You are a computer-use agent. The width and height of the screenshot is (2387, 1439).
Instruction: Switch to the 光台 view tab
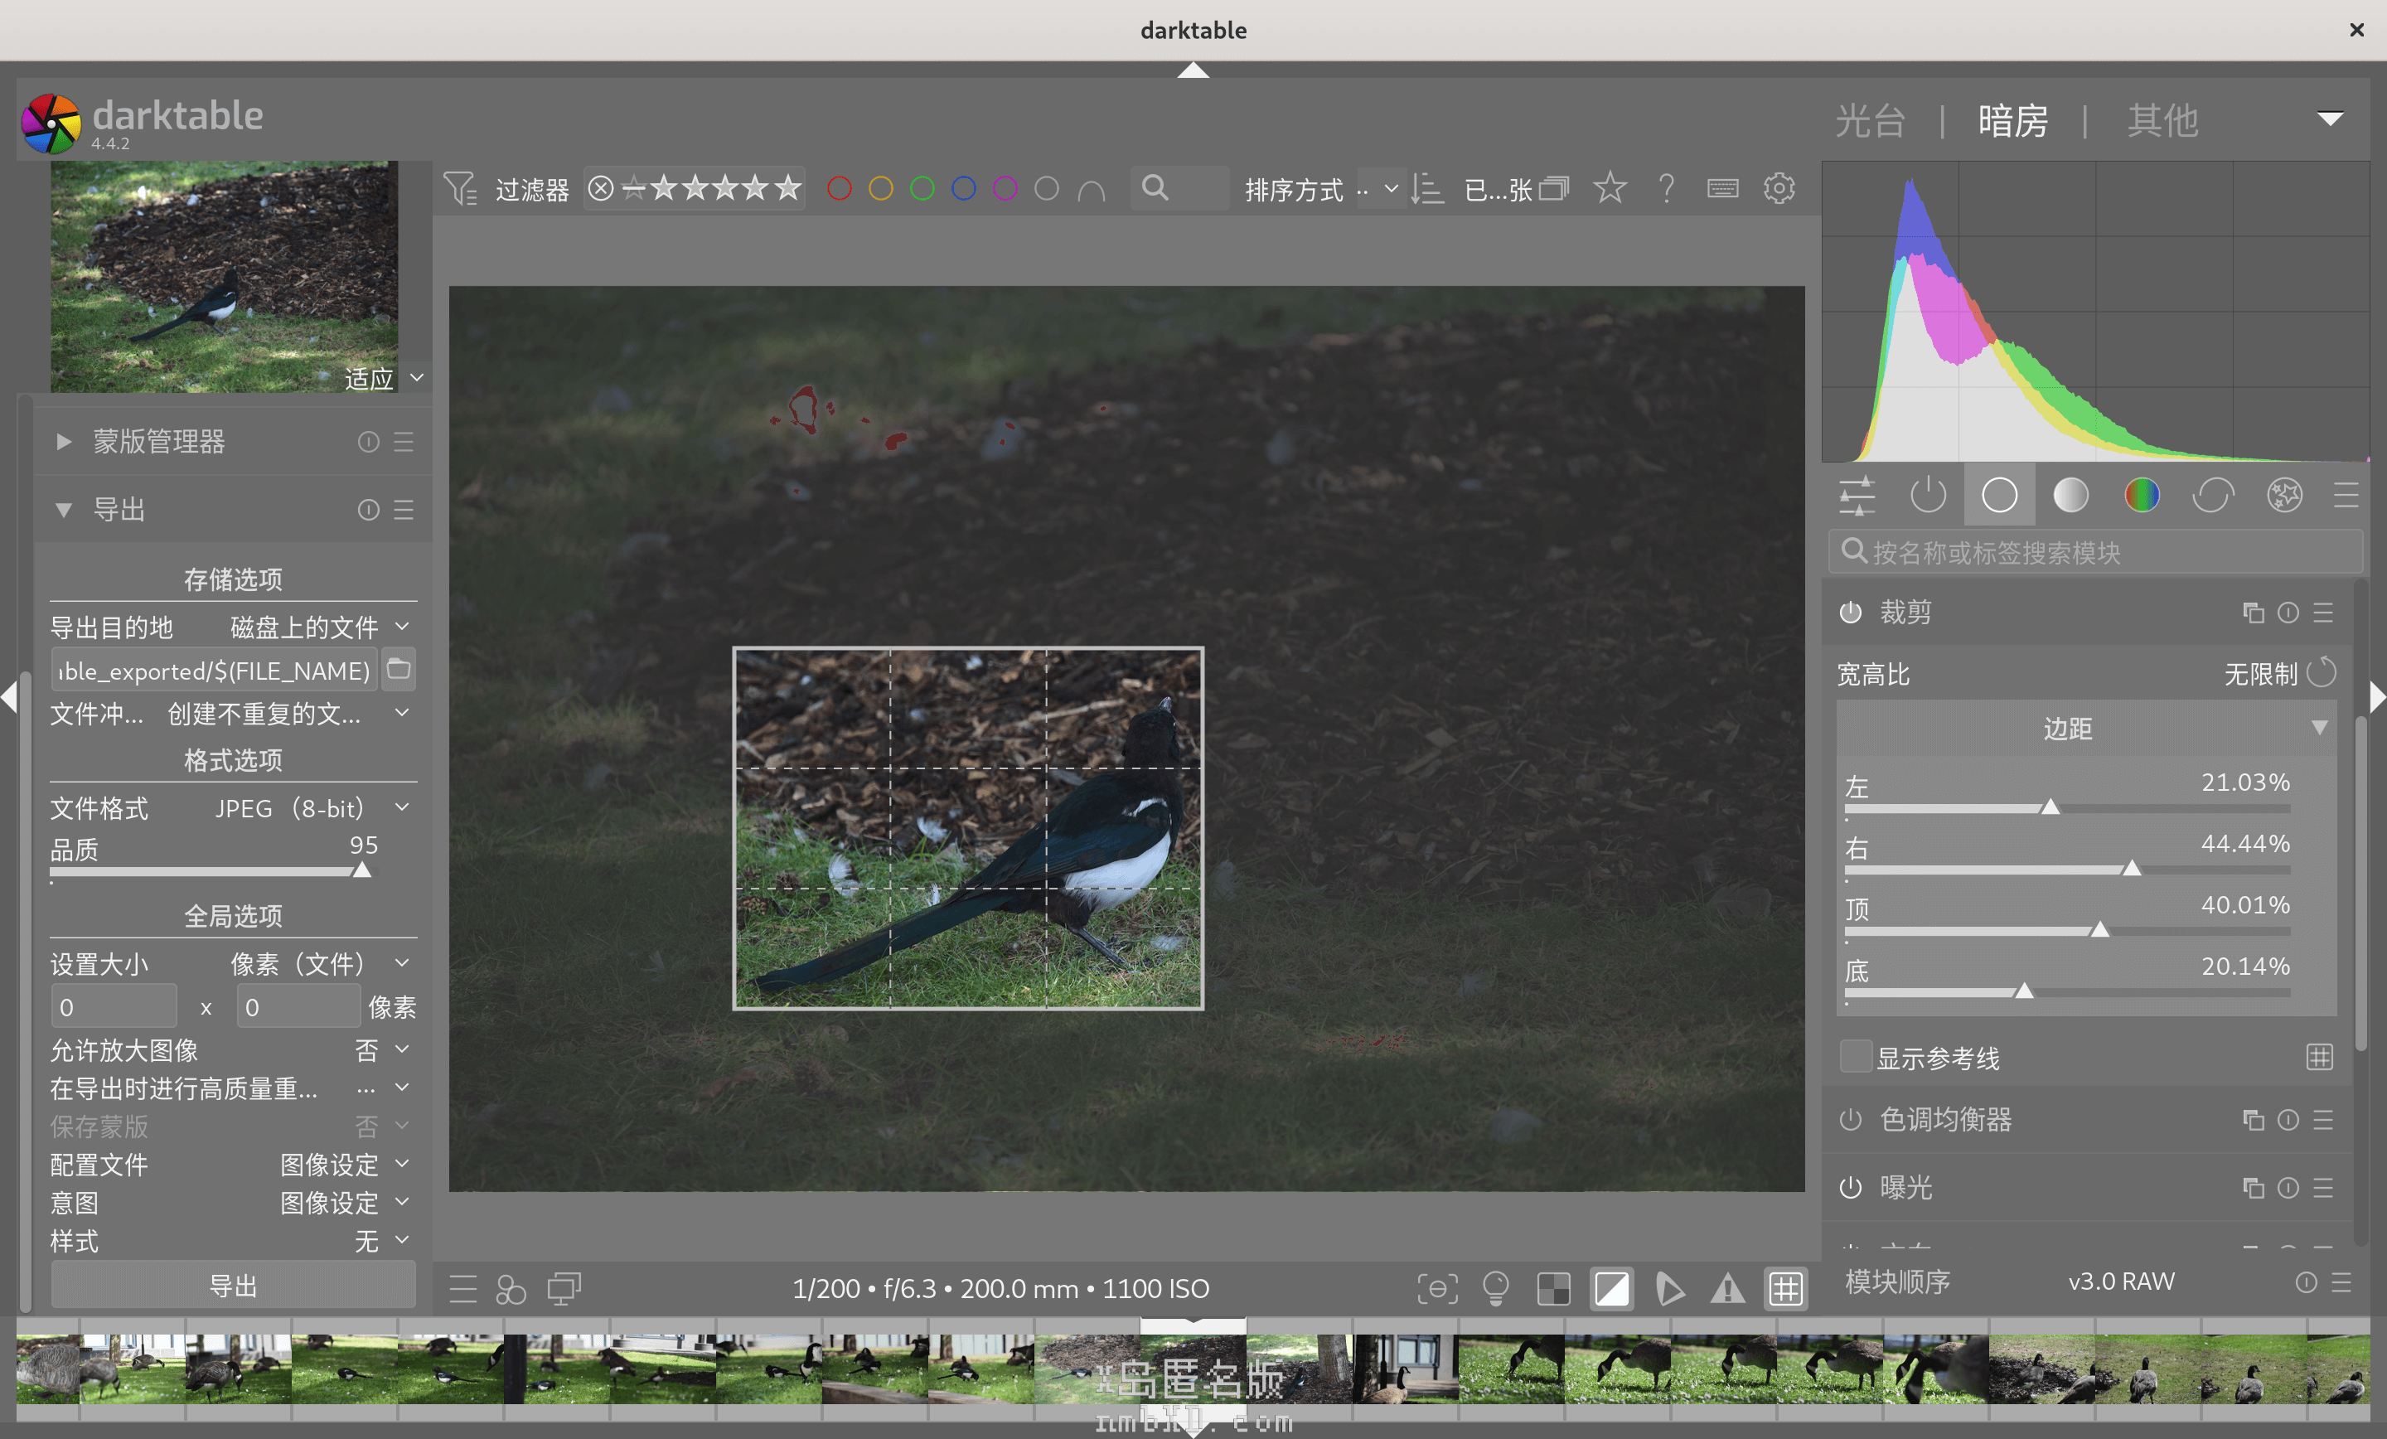pos(1870,121)
